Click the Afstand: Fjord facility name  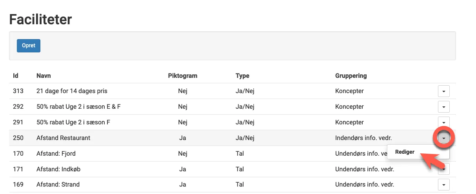[x=55, y=153]
